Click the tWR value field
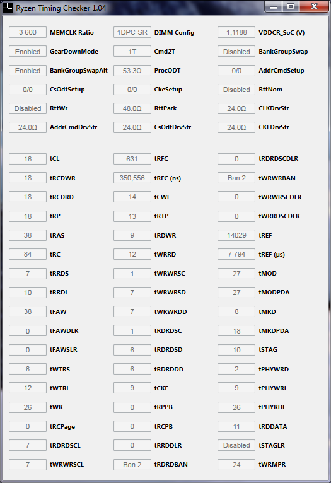Screen dimensions: 331x483 (28, 407)
